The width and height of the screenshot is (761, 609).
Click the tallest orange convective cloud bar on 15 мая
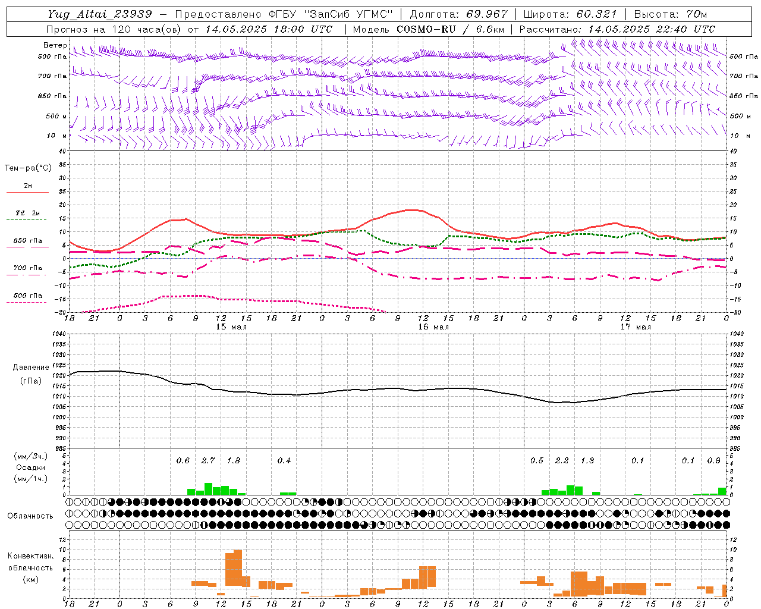pyautogui.click(x=238, y=568)
